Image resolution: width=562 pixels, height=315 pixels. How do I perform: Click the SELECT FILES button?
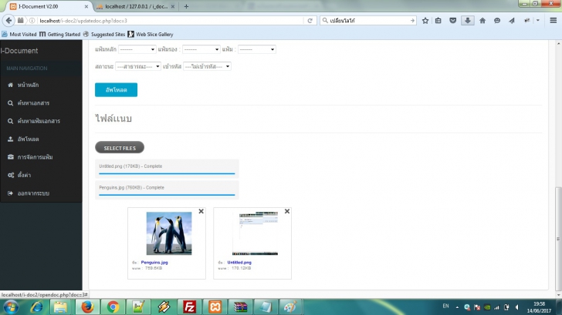coord(120,148)
